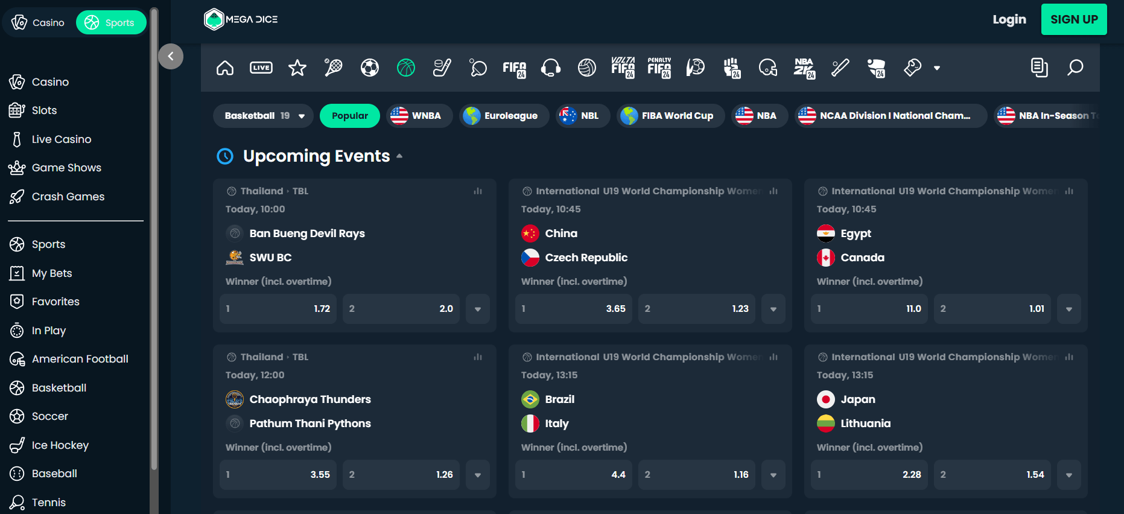
Task: Select the NBL league tab
Action: pos(583,116)
